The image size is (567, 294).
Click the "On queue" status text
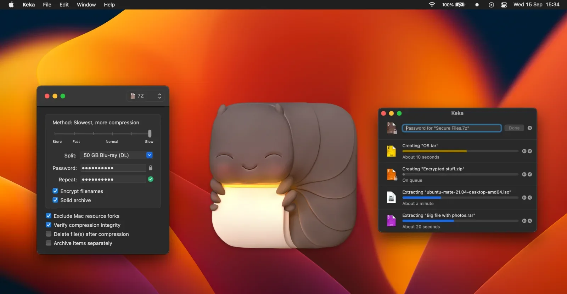412,180
